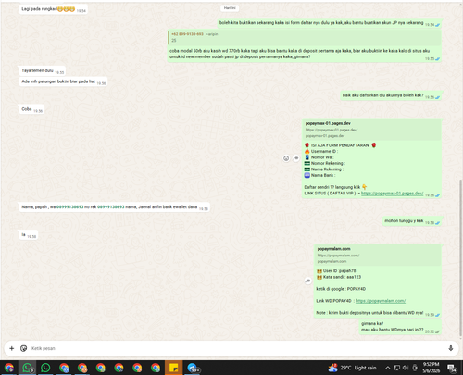React with emoji to the form pendaftaran message

tap(286, 158)
